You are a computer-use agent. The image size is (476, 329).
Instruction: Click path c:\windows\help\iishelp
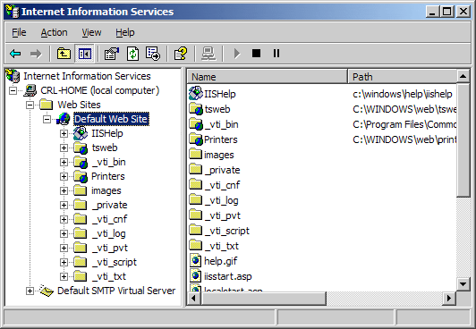pyautogui.click(x=403, y=94)
